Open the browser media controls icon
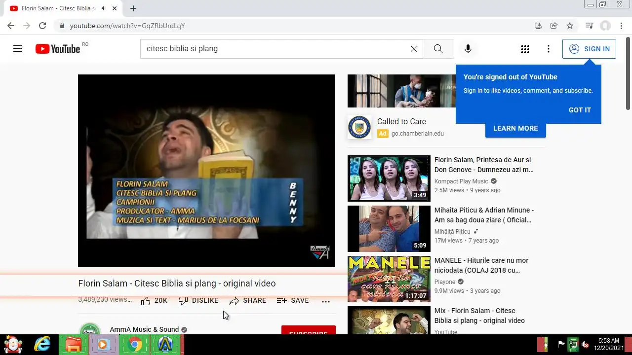The image size is (632, 355). [x=589, y=26]
